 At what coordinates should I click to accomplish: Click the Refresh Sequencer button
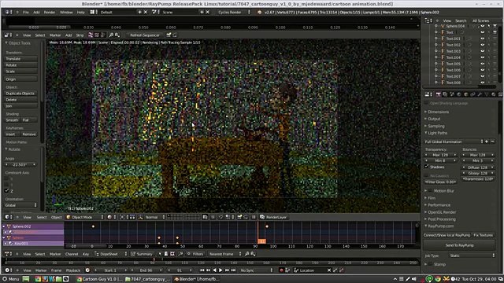(144, 35)
